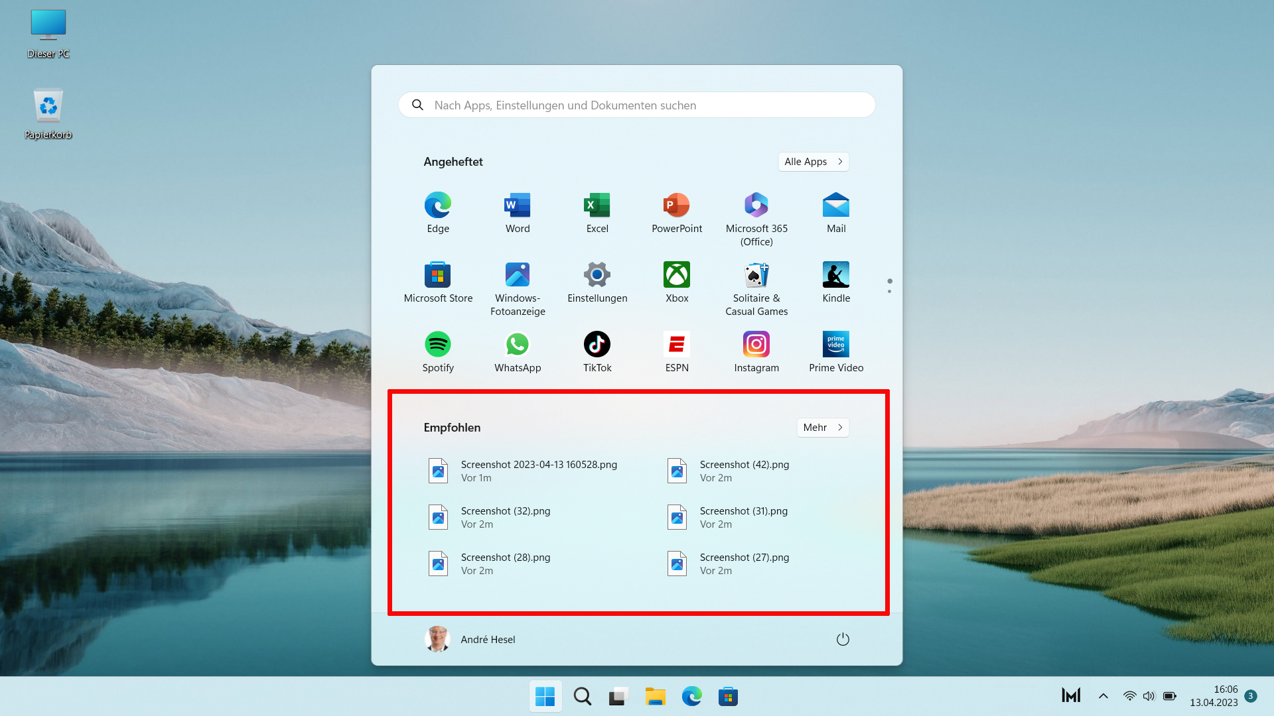Click the power button icon
1274x716 pixels.
tap(843, 639)
